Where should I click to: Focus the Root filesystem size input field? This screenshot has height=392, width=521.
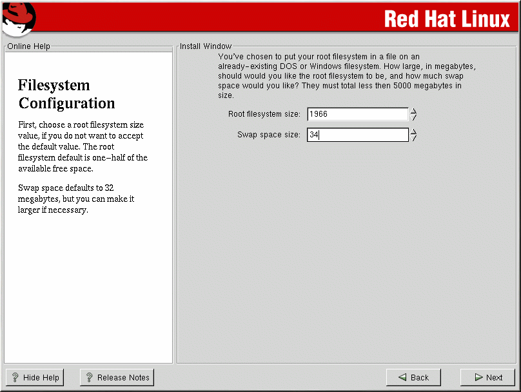357,114
